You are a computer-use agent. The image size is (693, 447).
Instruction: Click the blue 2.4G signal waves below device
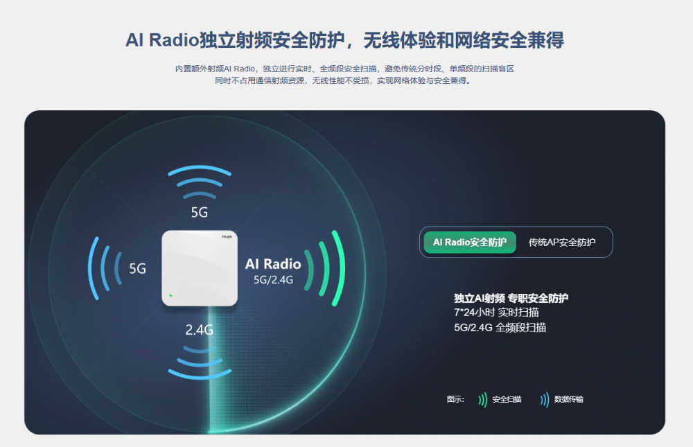coord(200,362)
